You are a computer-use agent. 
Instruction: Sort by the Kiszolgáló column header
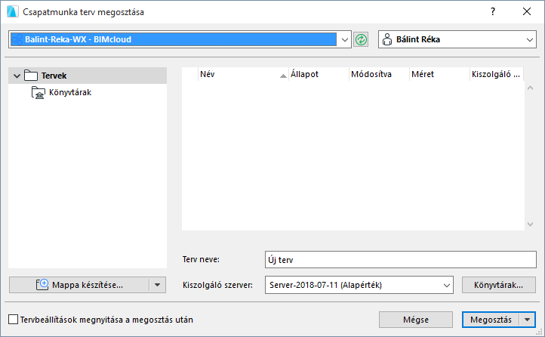tap(497, 74)
